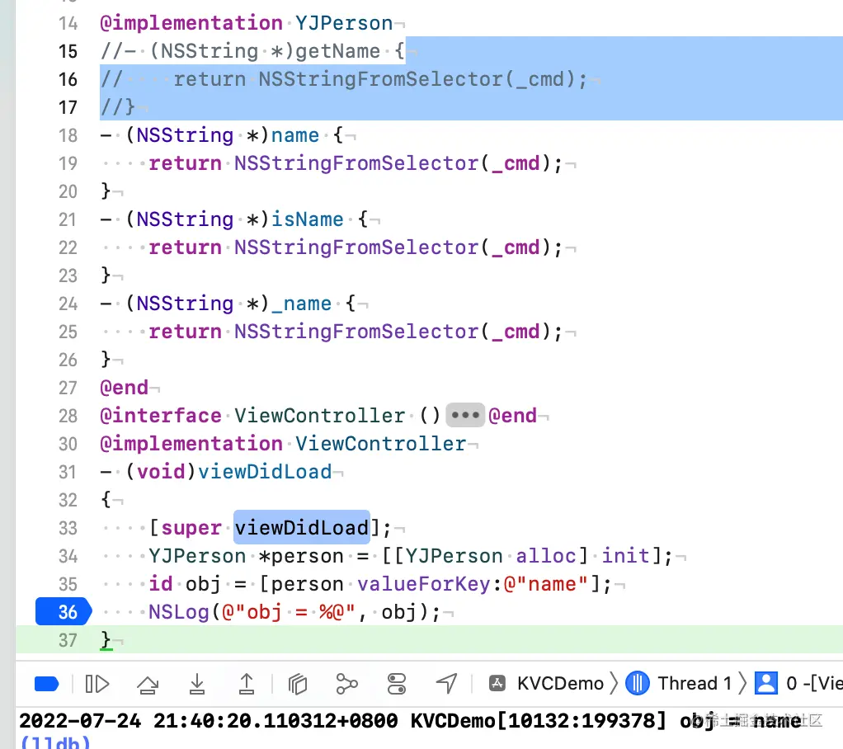Open the Memory Graph debugger

346,683
